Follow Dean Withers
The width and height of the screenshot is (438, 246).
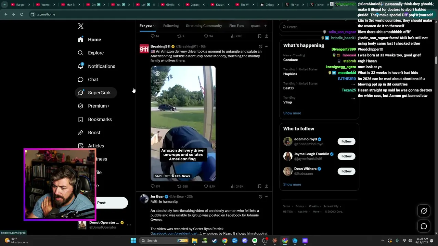(x=346, y=171)
